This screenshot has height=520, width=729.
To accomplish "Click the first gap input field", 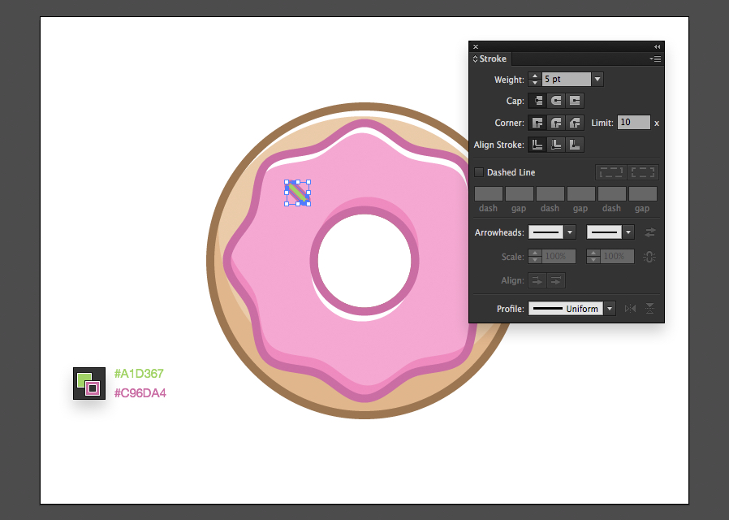I will (x=520, y=193).
